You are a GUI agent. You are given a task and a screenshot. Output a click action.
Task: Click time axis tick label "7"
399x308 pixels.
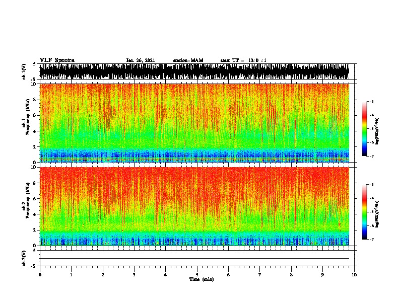point(260,275)
